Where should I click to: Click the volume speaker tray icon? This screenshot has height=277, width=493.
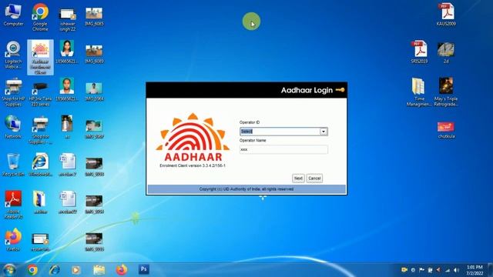click(456, 270)
